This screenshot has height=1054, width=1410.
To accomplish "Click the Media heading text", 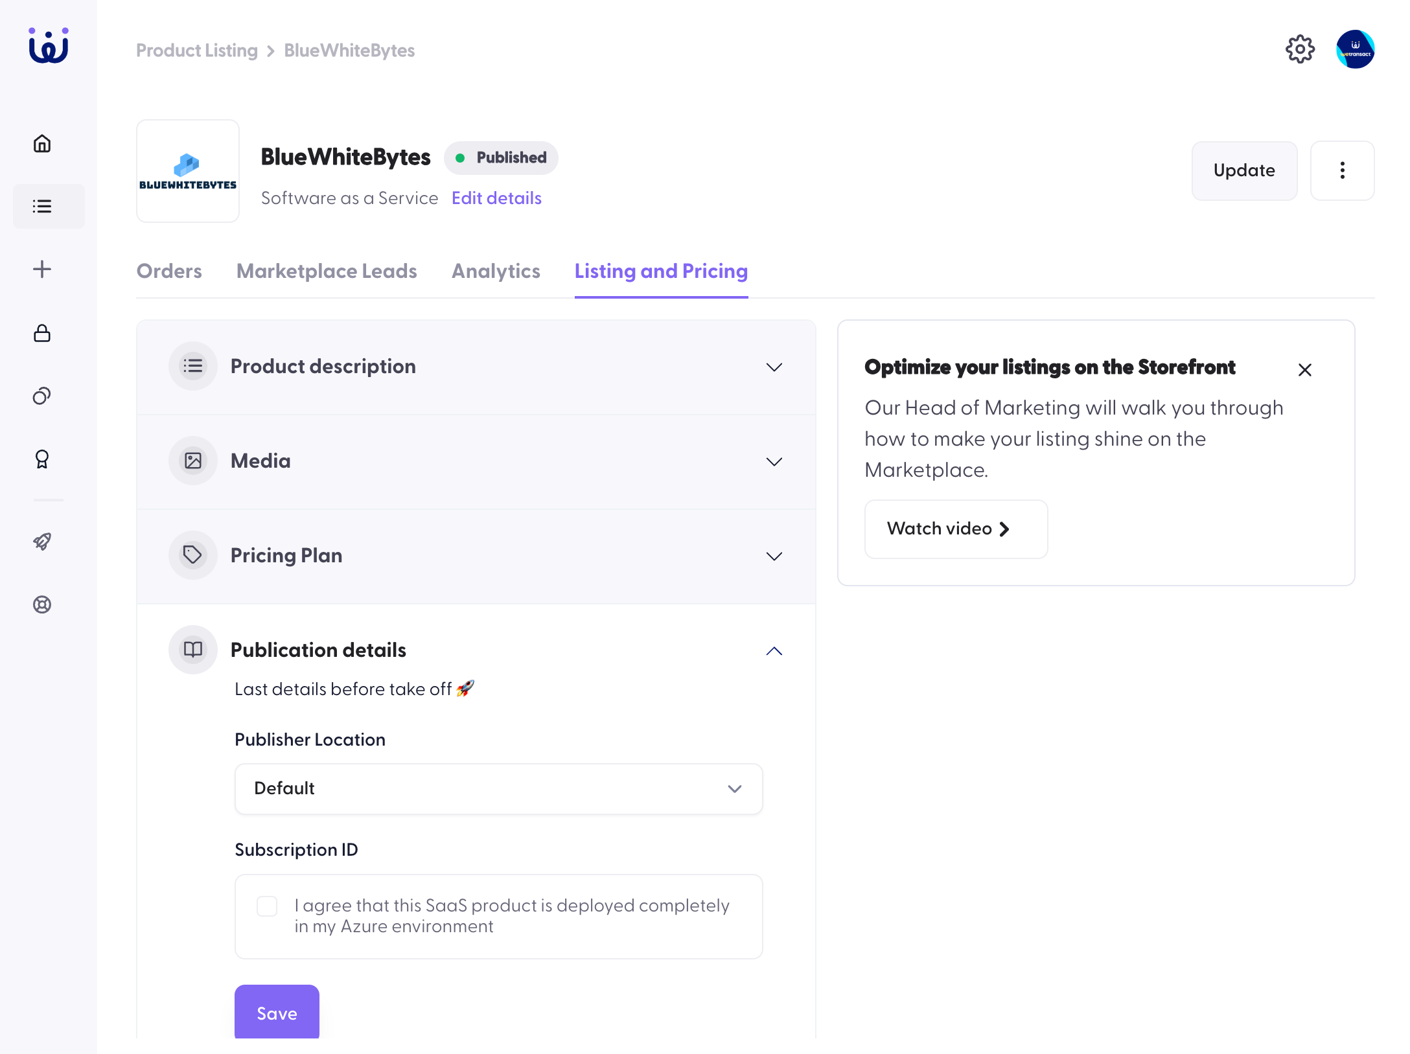I will click(x=260, y=461).
